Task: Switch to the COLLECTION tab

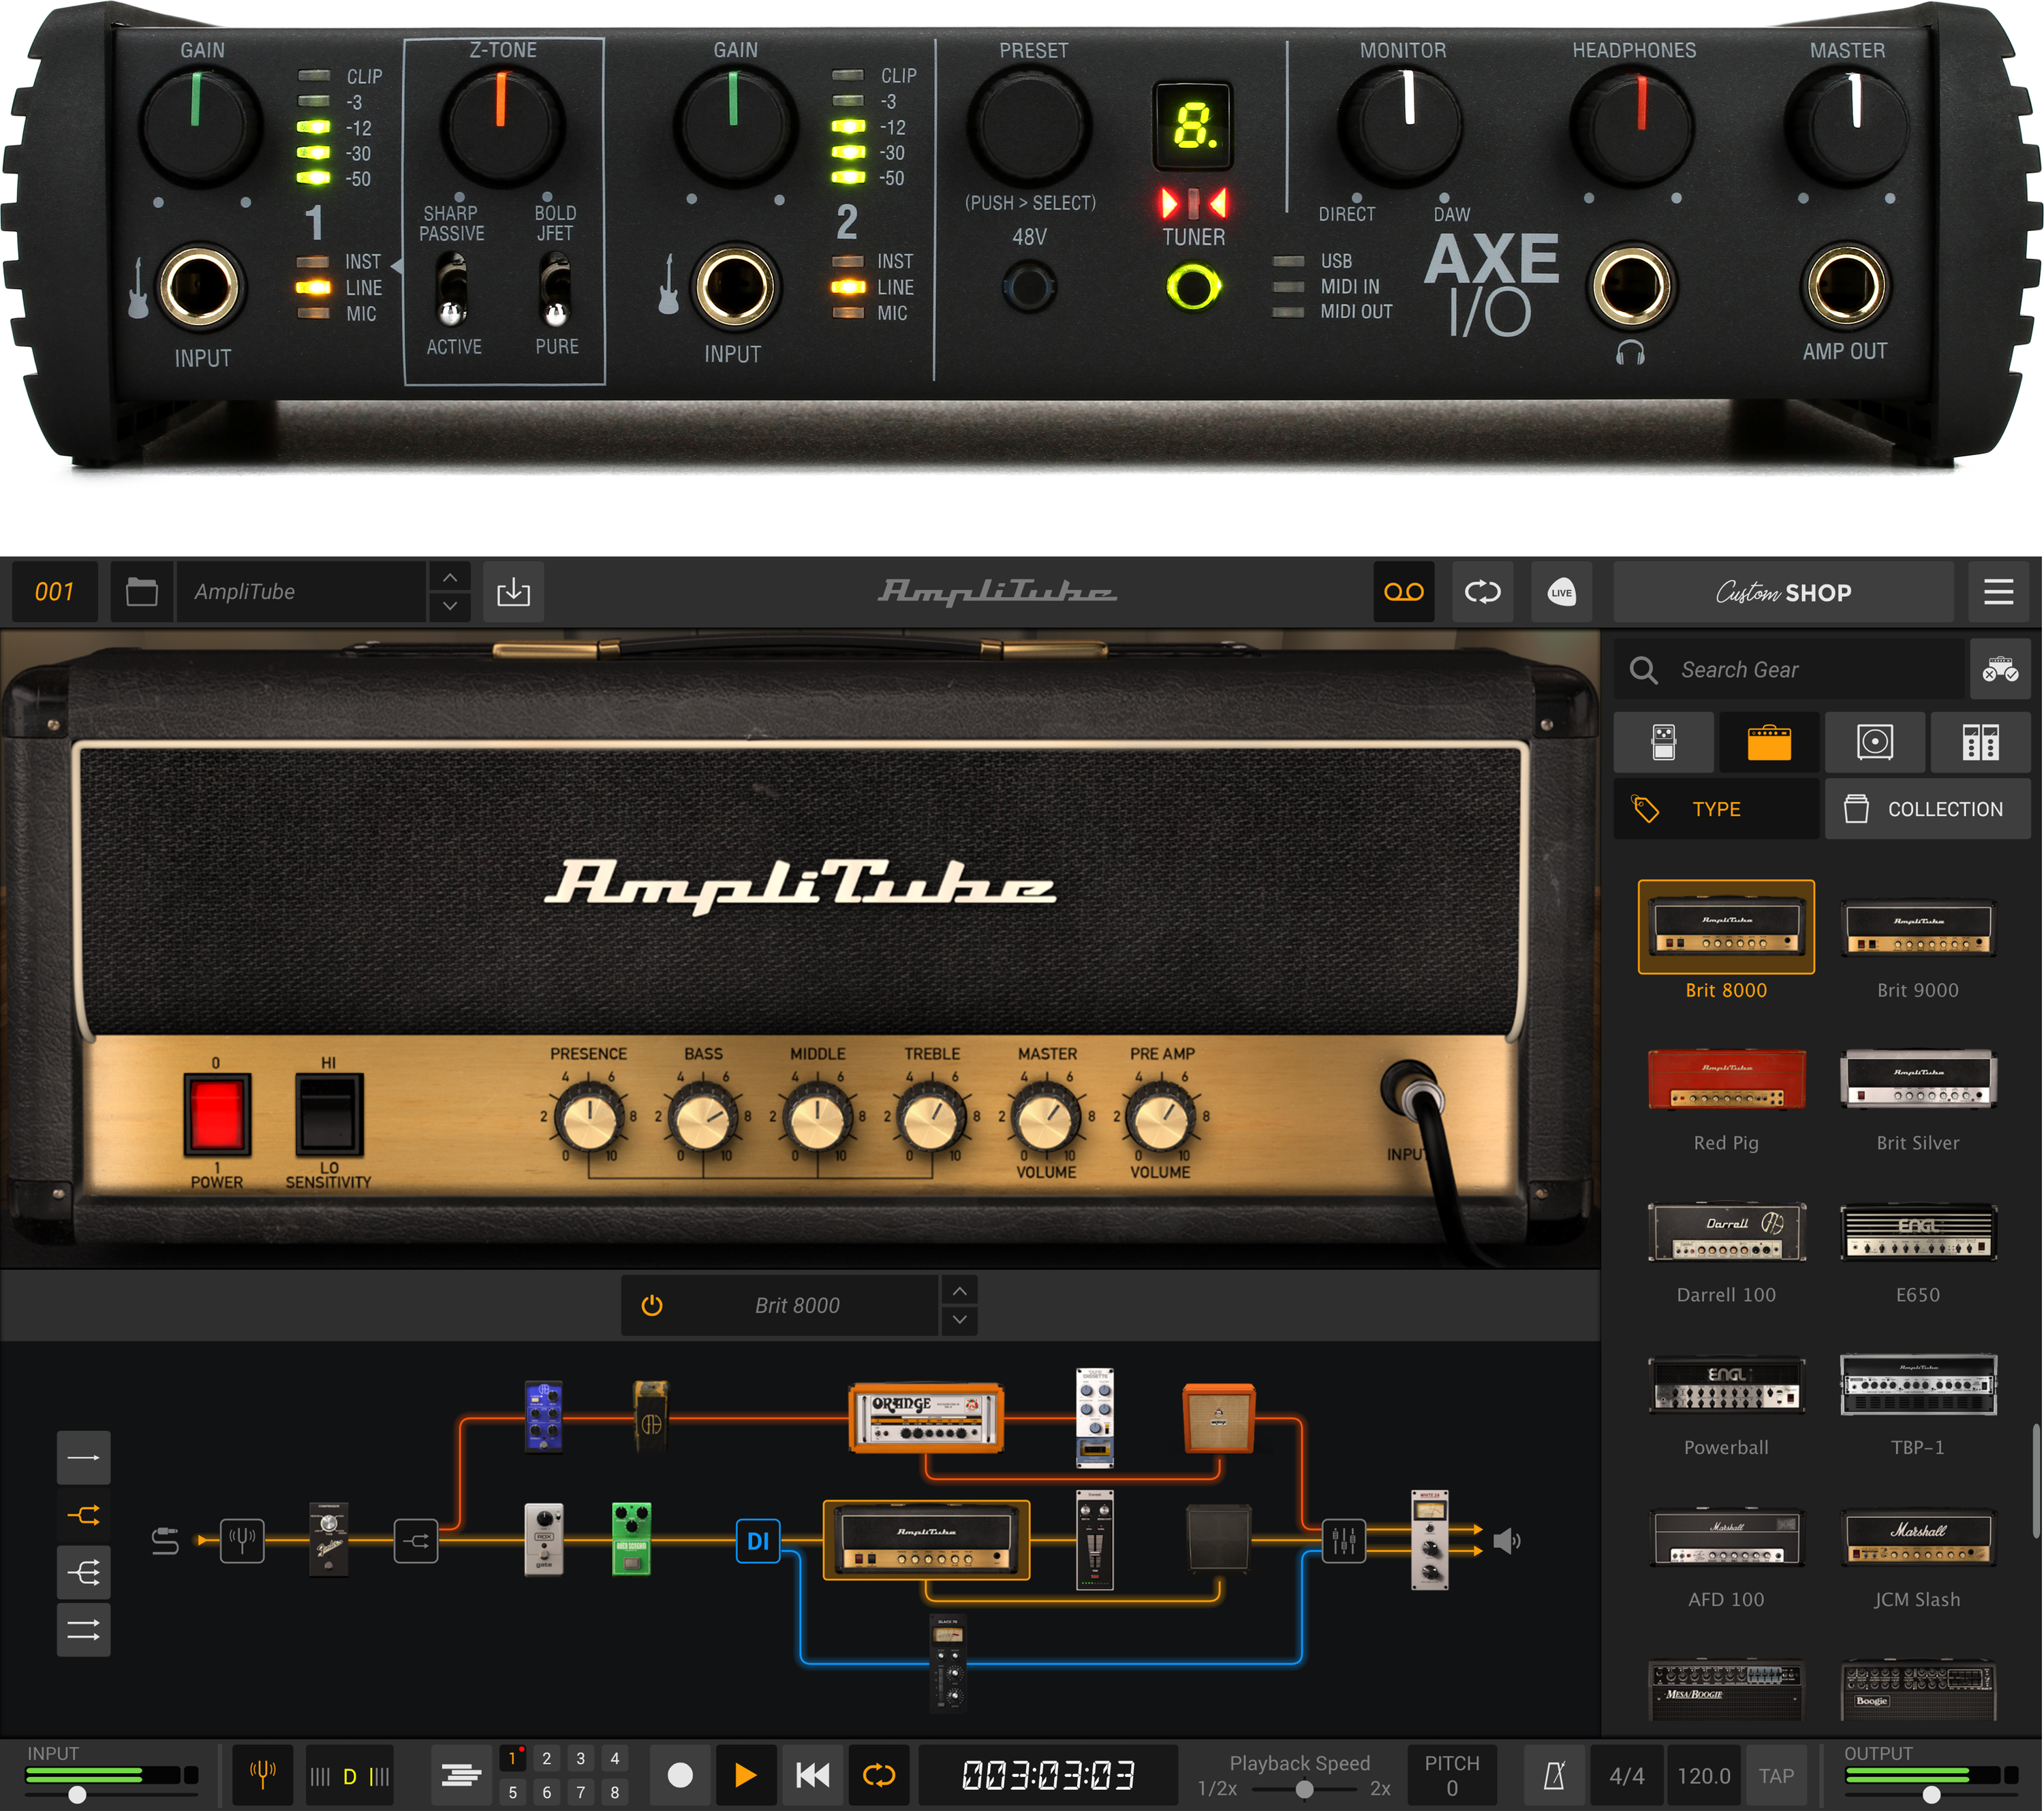Action: tap(1926, 808)
